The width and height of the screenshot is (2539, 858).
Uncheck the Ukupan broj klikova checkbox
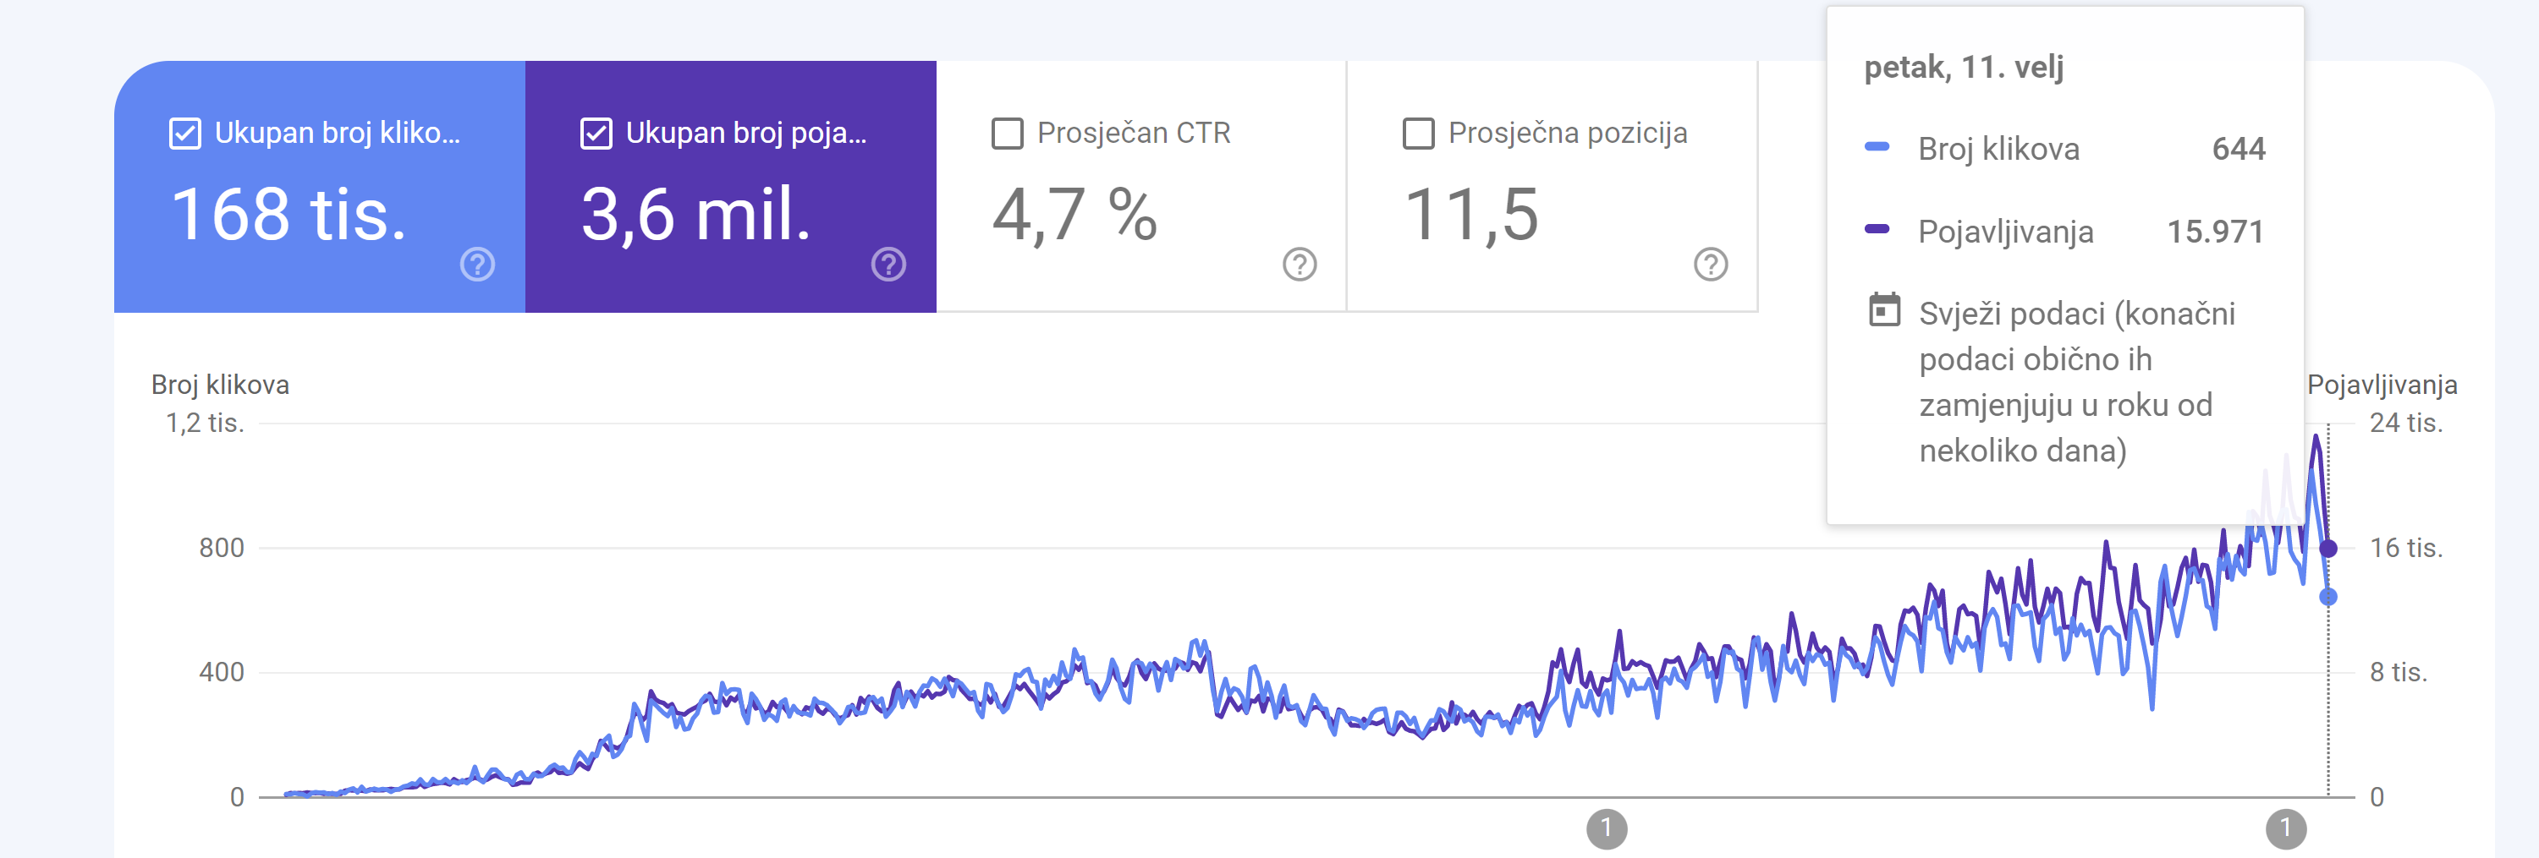click(x=185, y=133)
